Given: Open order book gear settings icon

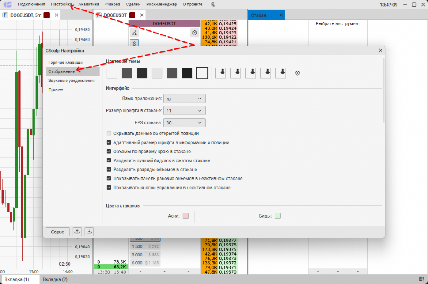Looking at the screenshot, I should point(195,33).
